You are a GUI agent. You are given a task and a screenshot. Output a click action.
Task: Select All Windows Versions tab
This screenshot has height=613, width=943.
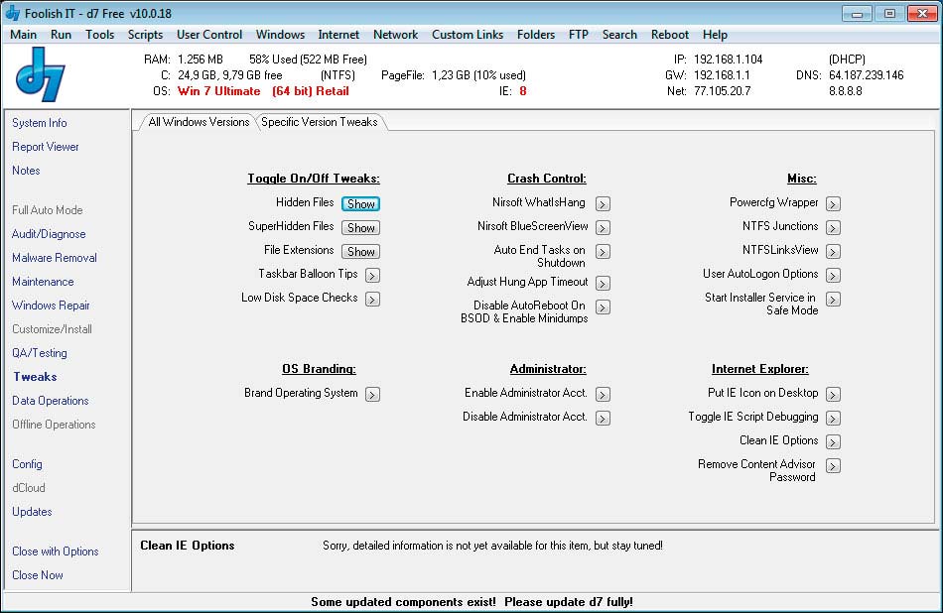199,122
